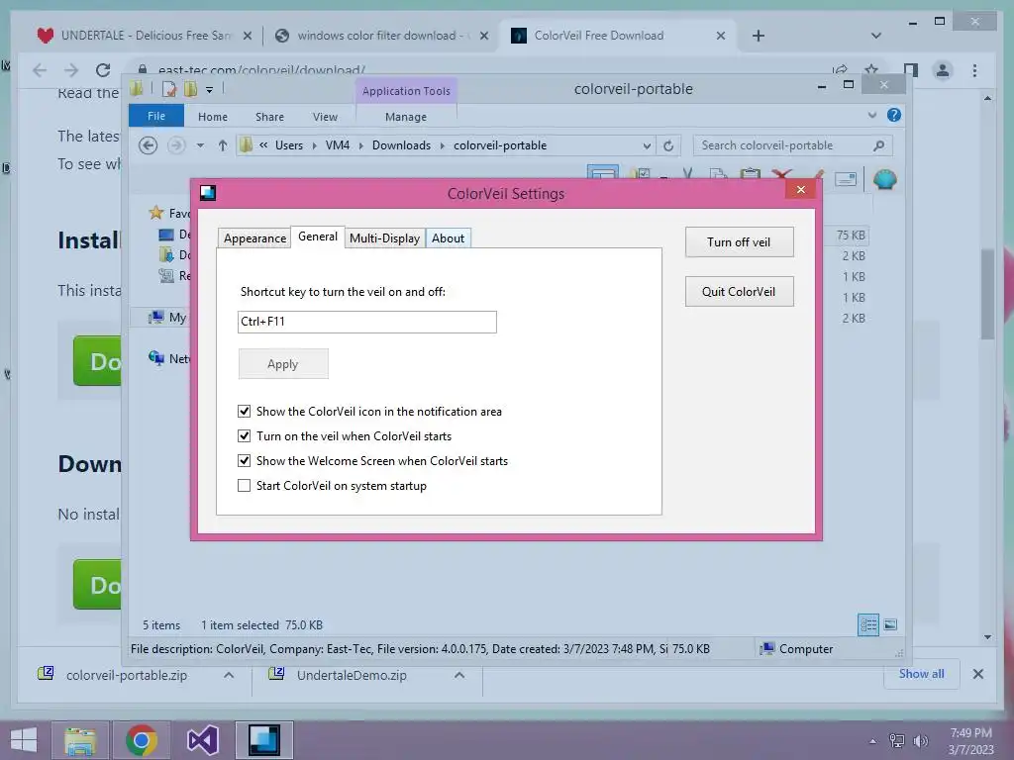
Task: Switch Explorer to details view icon
Action: pyautogui.click(x=868, y=625)
